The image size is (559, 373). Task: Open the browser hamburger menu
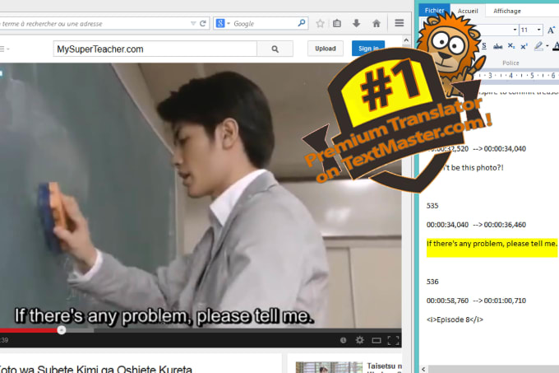click(400, 23)
